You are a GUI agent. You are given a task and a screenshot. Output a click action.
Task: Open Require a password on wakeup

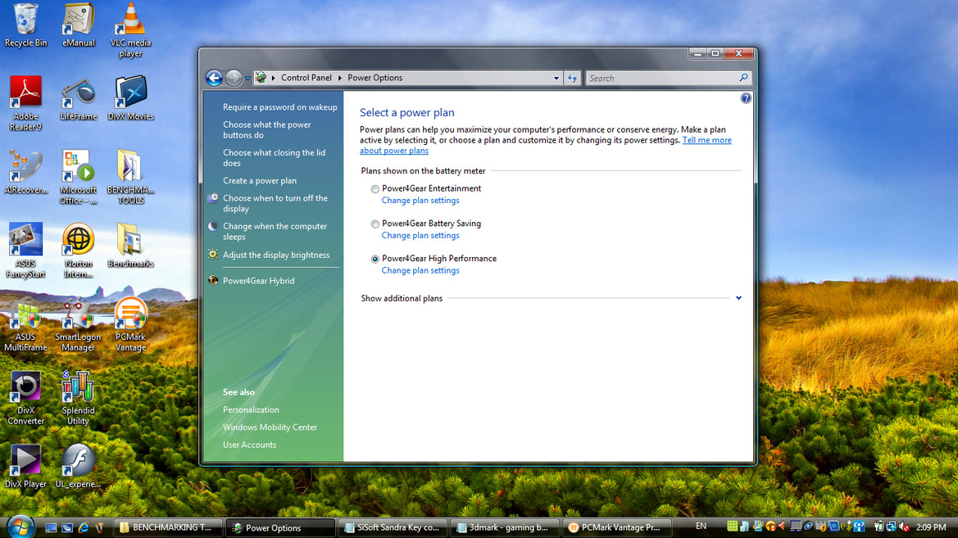pos(279,107)
